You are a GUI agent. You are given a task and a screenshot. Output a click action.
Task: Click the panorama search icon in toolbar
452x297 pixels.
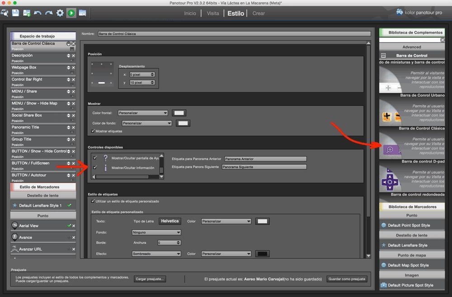(x=5, y=13)
